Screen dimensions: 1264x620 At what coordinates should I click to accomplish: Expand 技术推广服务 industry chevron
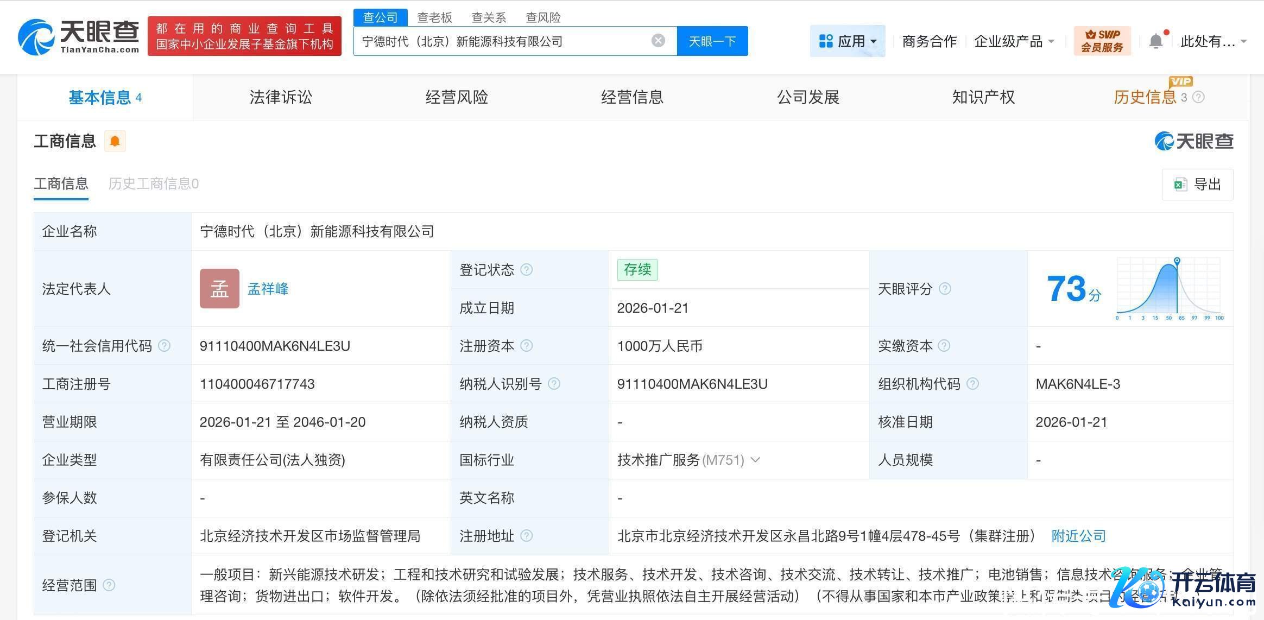[755, 460]
